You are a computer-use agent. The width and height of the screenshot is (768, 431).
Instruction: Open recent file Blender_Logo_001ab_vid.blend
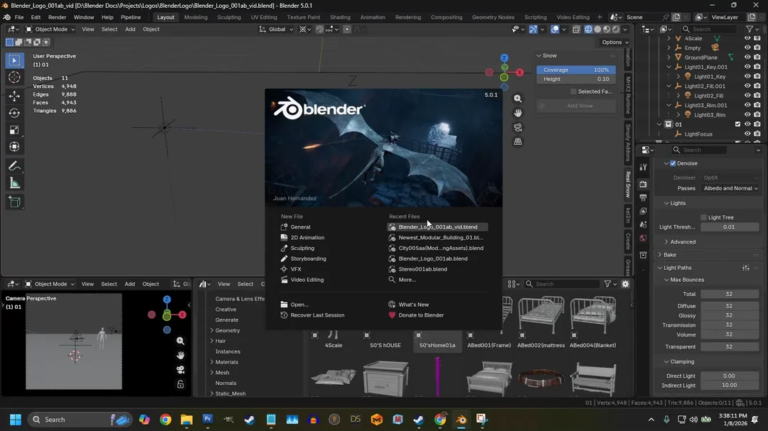pos(437,227)
